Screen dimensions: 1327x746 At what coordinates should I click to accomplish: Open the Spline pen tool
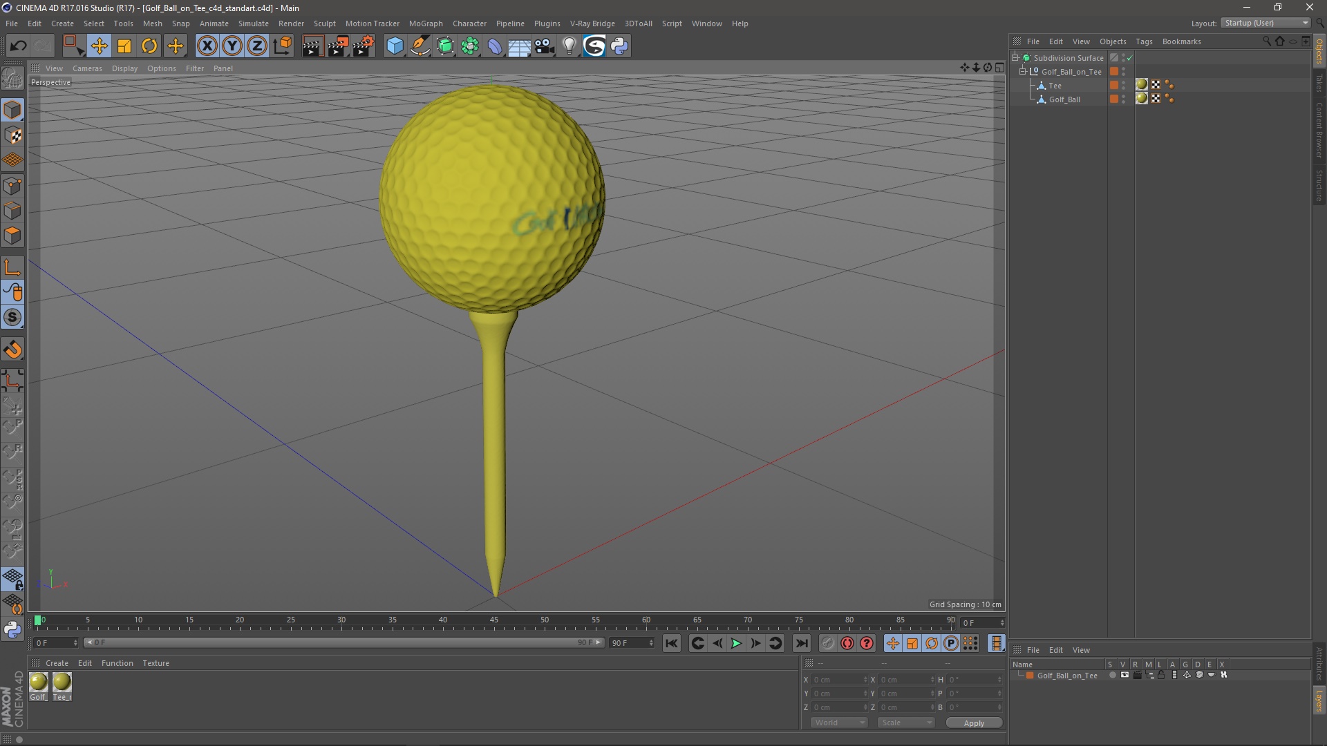[x=420, y=46]
